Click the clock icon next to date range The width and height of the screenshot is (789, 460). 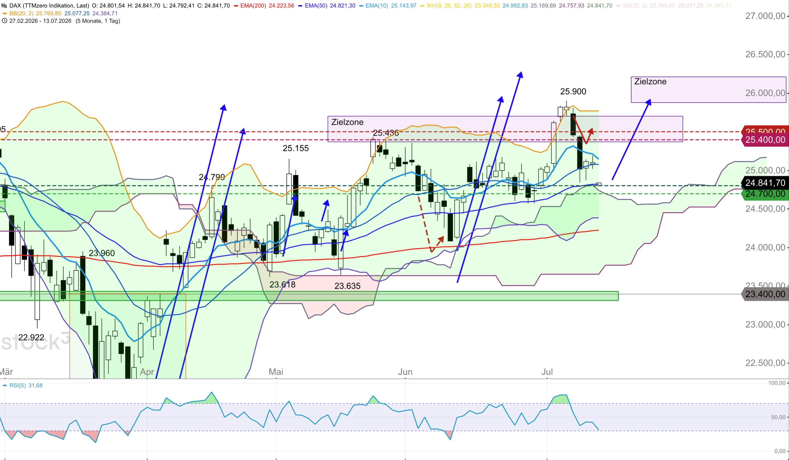click(4, 21)
